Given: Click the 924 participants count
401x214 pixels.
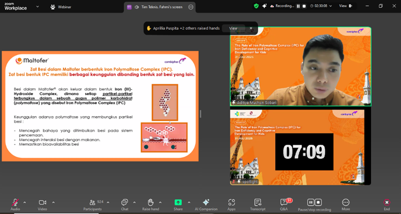Looking at the screenshot, I should click(x=100, y=202).
